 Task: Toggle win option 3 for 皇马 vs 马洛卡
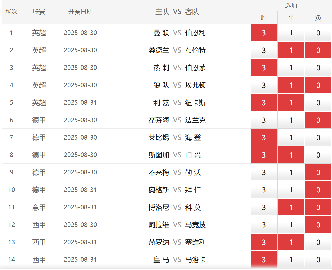(x=264, y=260)
